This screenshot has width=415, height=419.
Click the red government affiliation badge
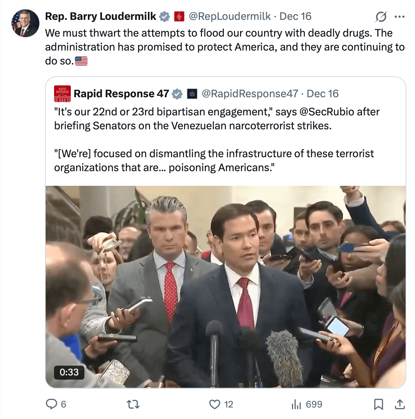click(x=179, y=16)
